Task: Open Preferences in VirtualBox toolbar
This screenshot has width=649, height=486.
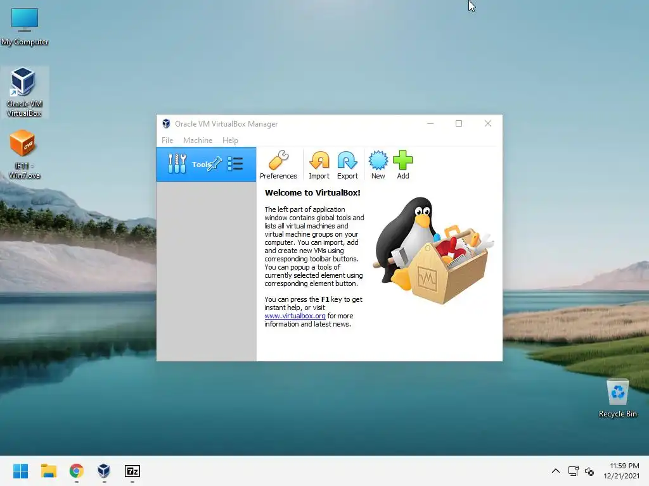Action: pos(278,165)
